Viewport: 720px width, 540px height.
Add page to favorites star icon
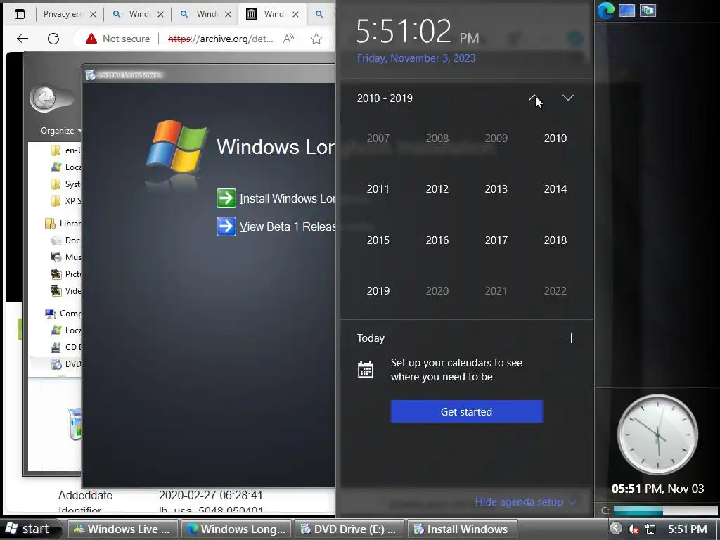316,39
